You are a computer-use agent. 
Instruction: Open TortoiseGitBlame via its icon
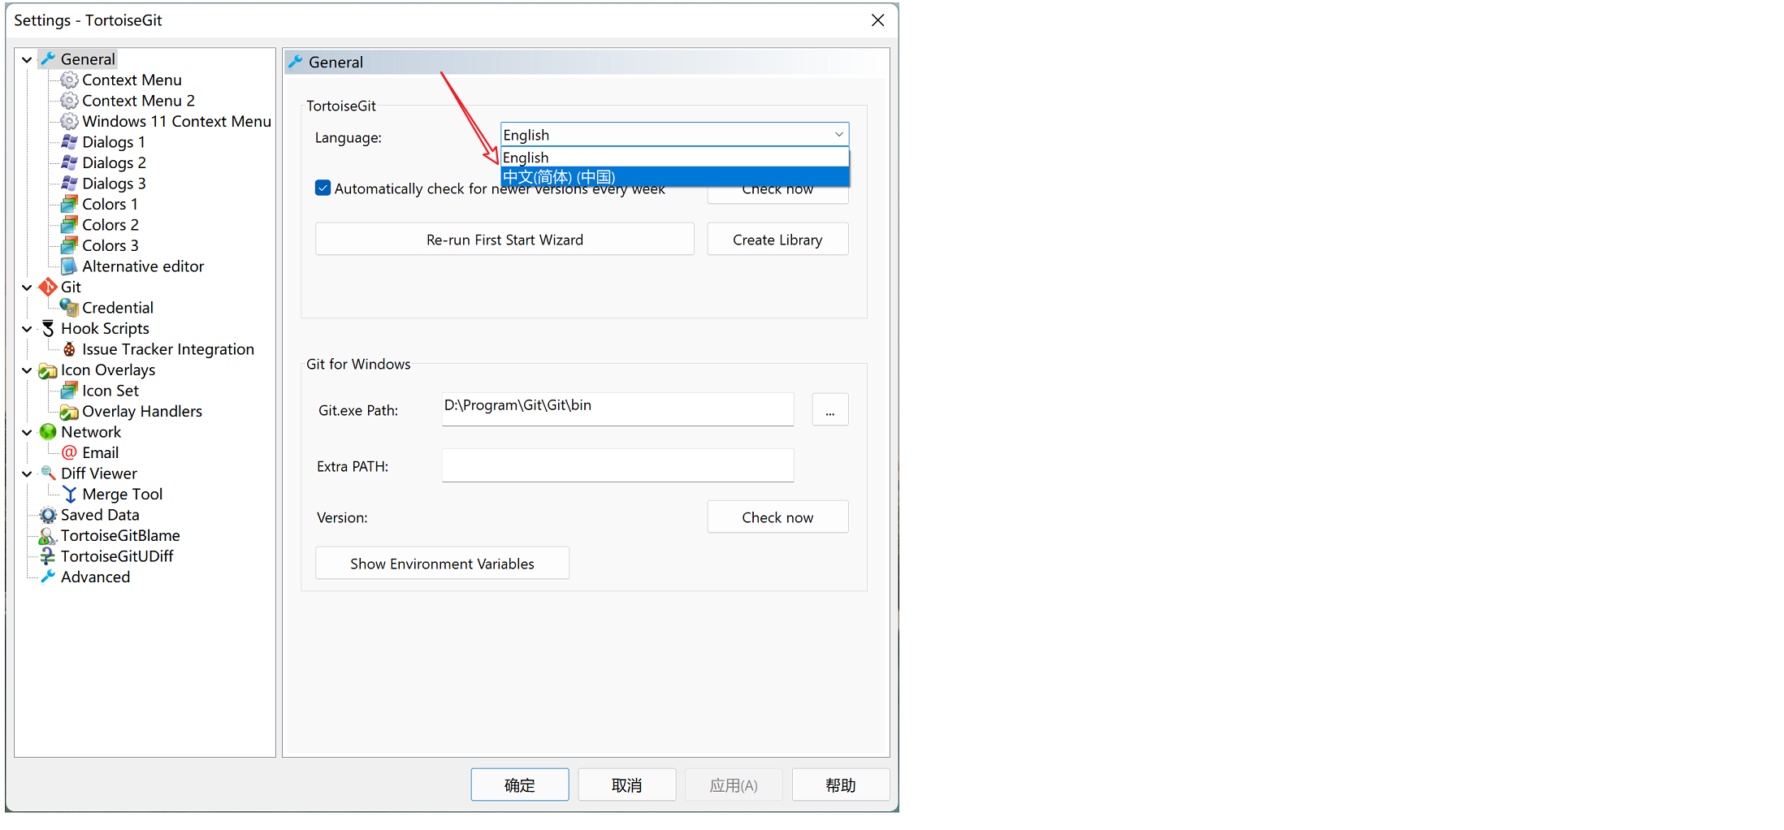tap(48, 536)
